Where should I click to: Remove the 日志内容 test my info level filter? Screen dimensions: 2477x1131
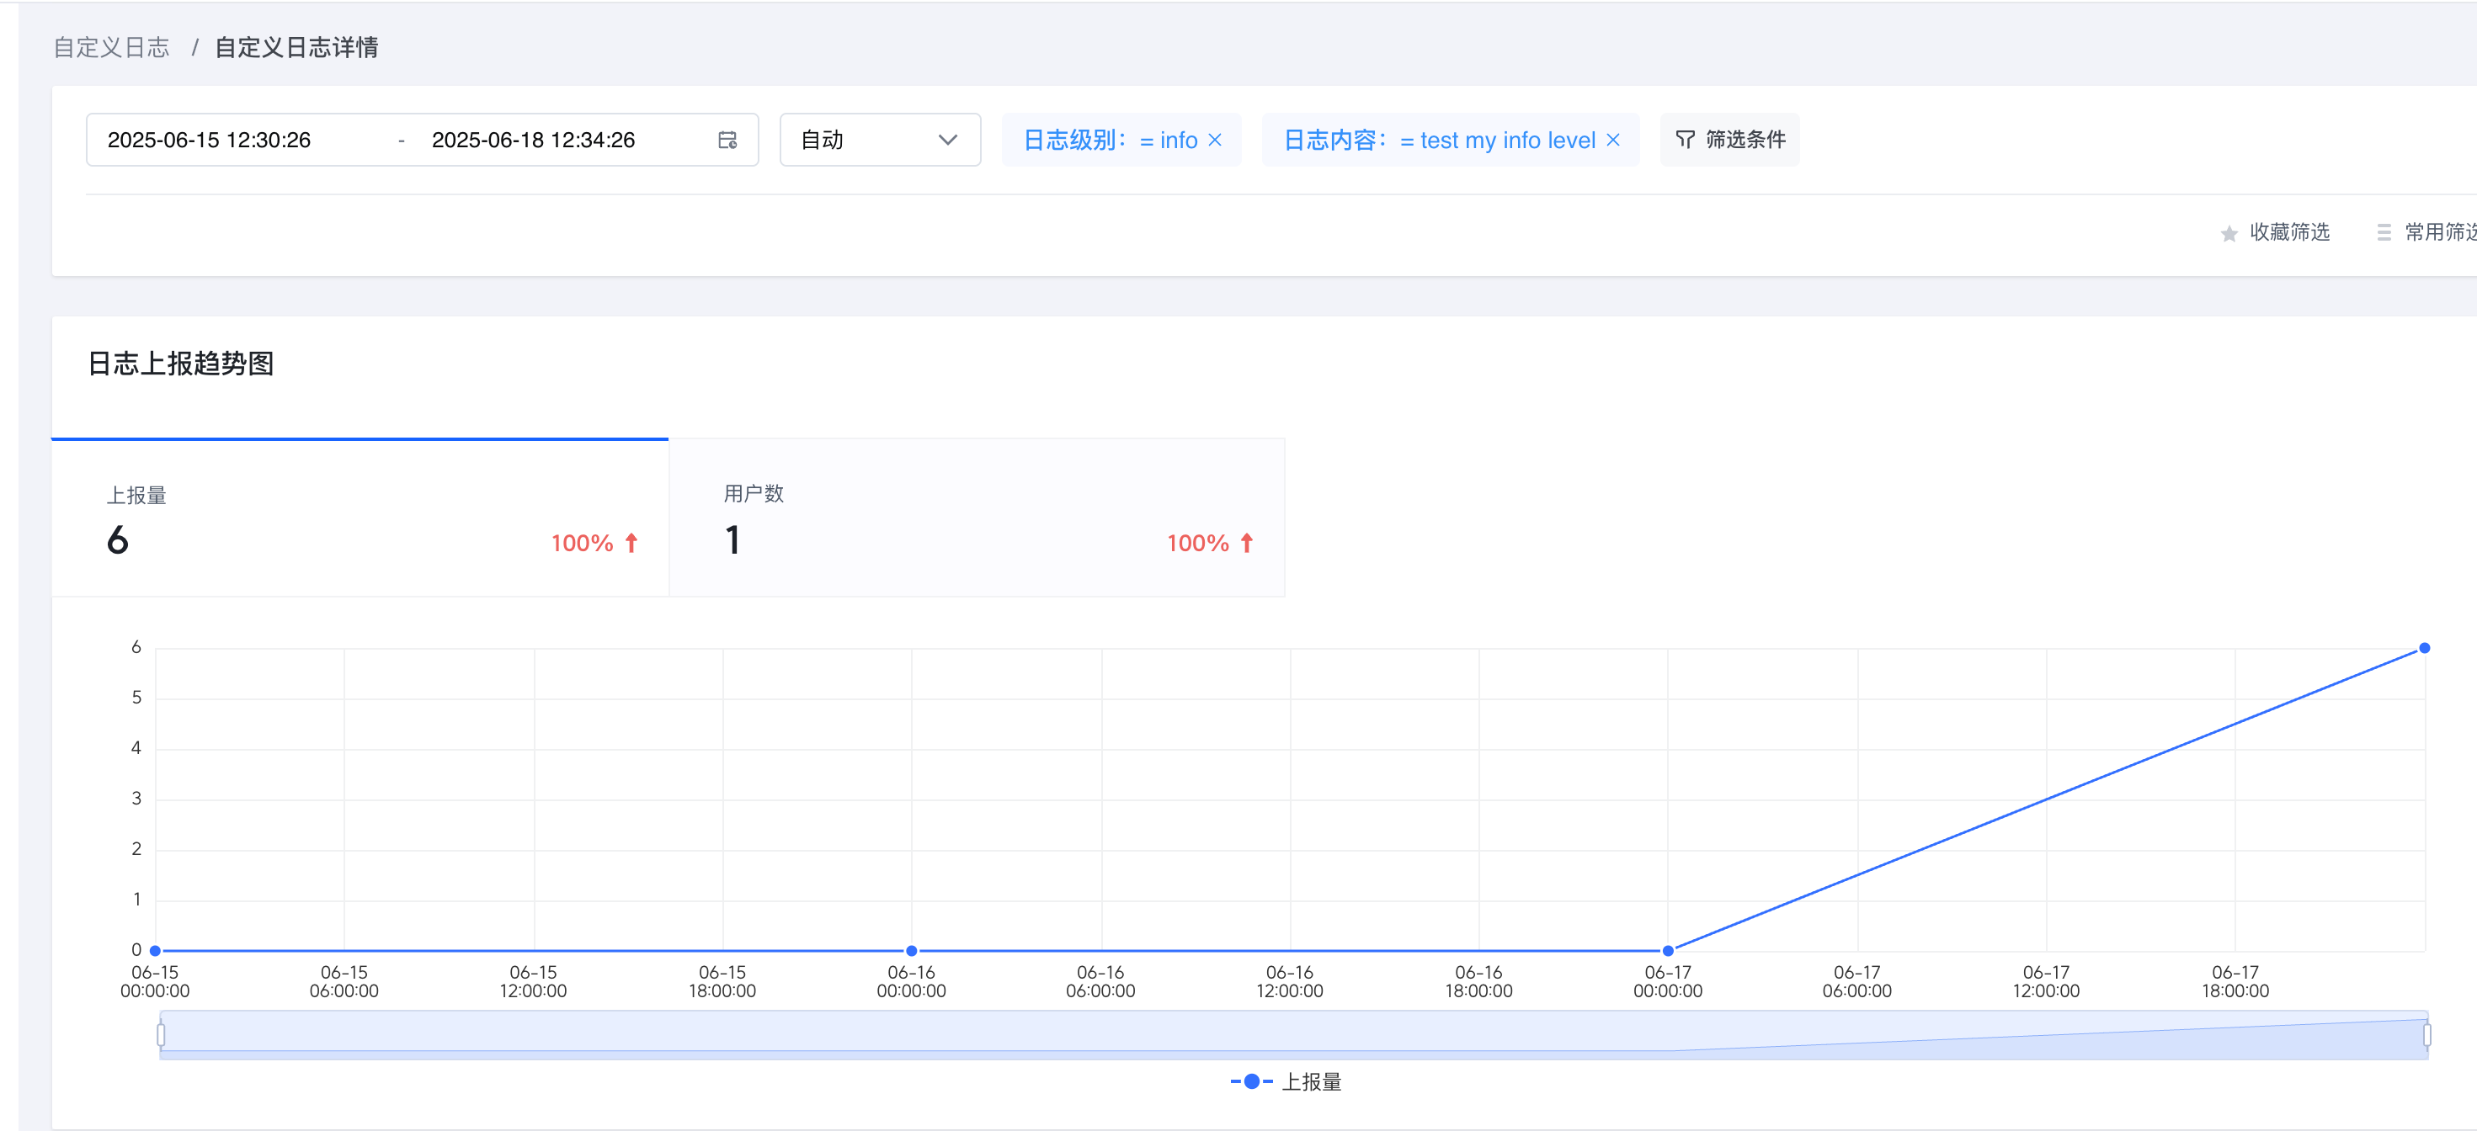pyautogui.click(x=1612, y=141)
